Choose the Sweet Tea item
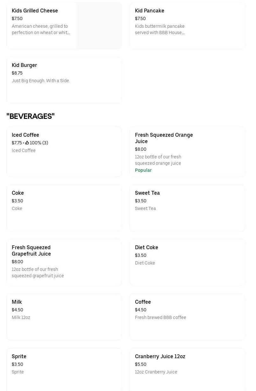 click(147, 193)
